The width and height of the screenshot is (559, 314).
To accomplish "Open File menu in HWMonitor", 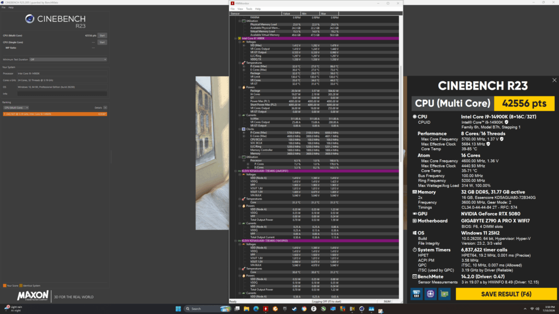I will [233, 9].
